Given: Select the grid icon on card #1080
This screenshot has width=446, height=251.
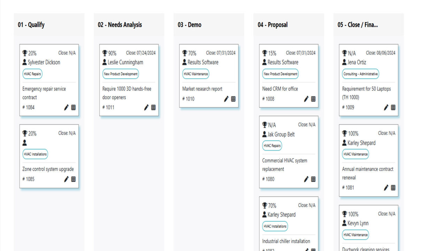Looking at the screenshot, I should tap(313, 179).
